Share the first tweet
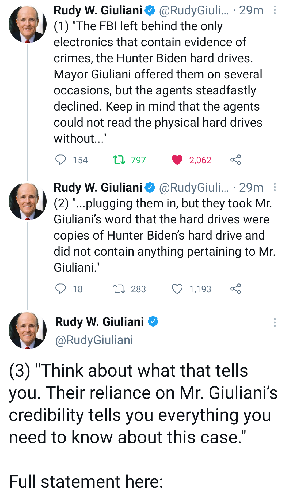Viewport: 289px width, 493px height. (x=235, y=160)
